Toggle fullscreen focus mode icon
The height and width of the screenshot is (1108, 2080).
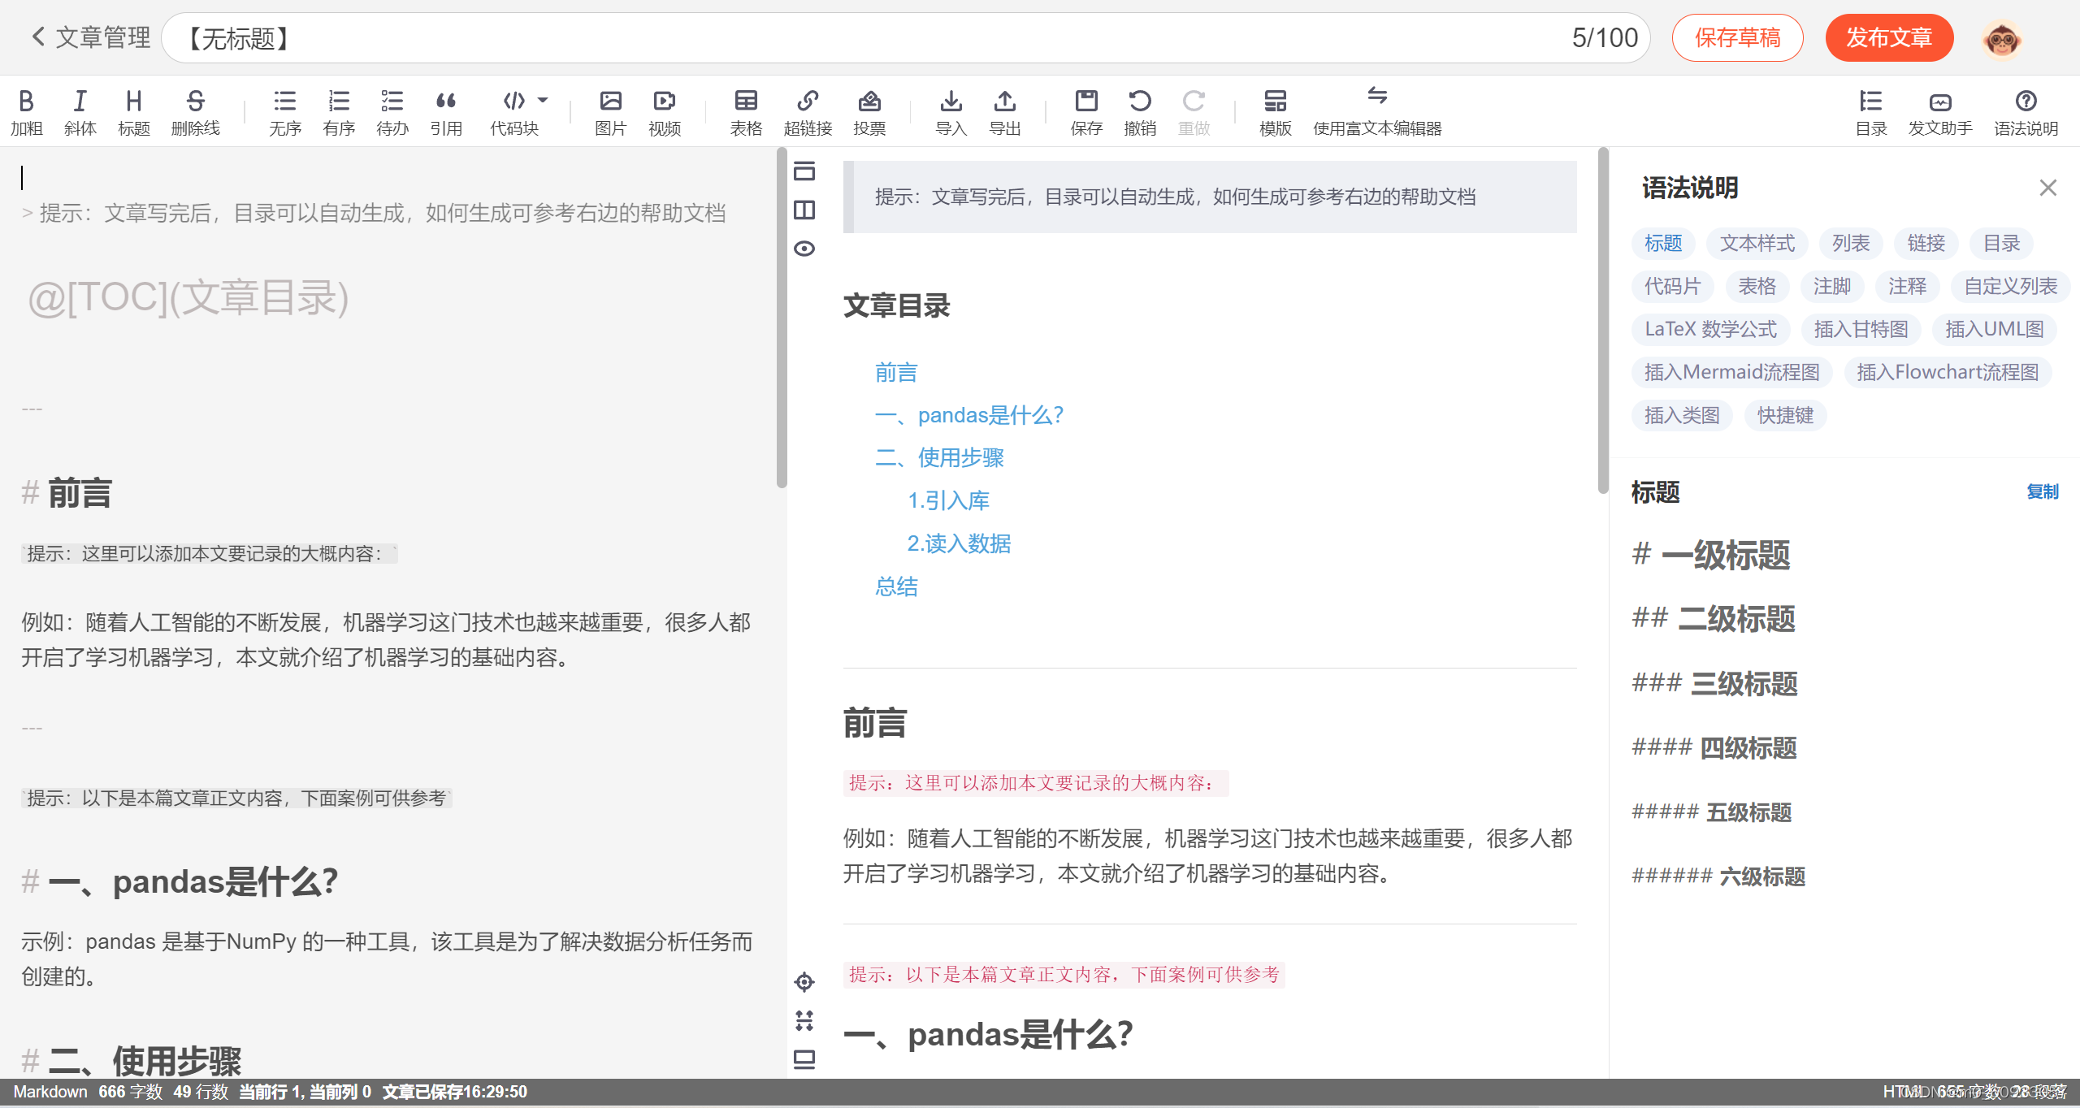(x=804, y=1020)
